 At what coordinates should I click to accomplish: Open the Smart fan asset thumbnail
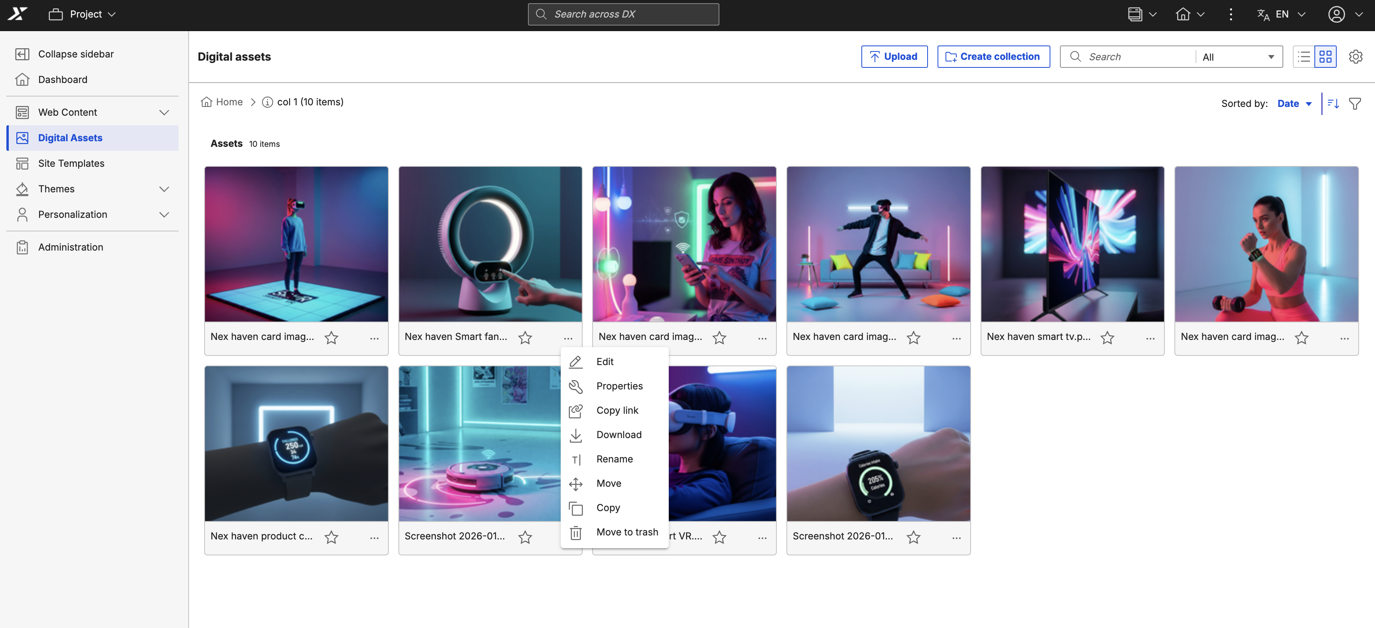tap(490, 244)
